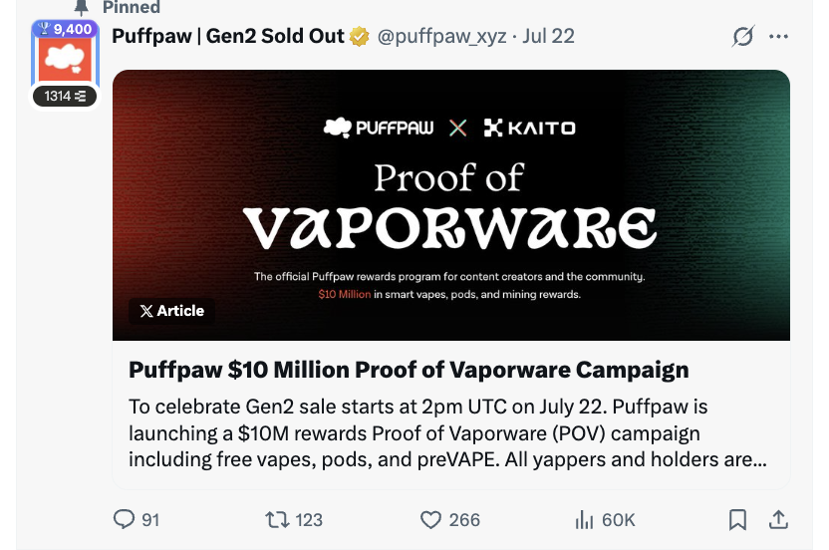This screenshot has width=829, height=550.
Task: Click the article description preview text
Action: tap(447, 433)
